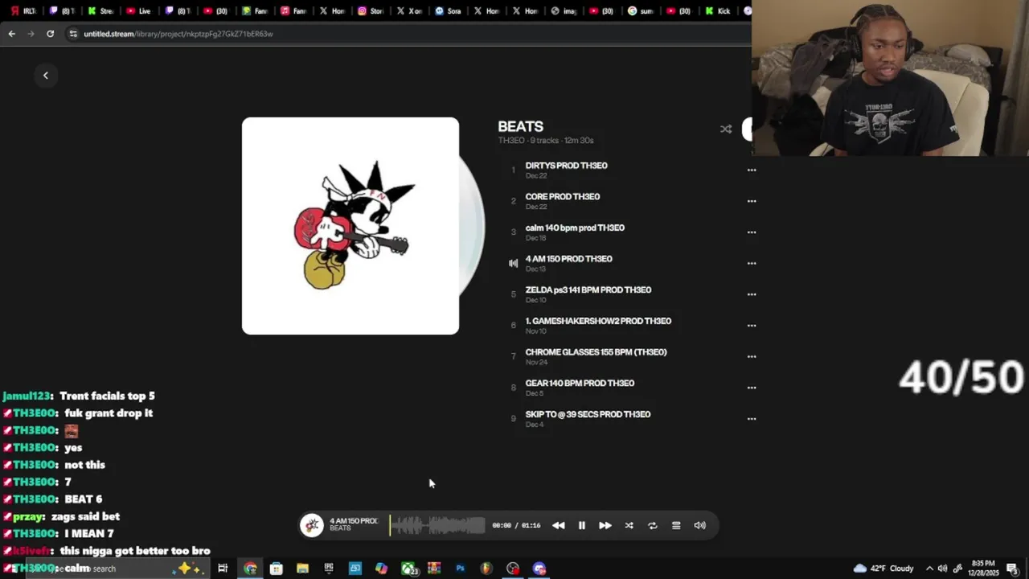
Task: Click the BEATS album cover artwork
Action: (351, 226)
